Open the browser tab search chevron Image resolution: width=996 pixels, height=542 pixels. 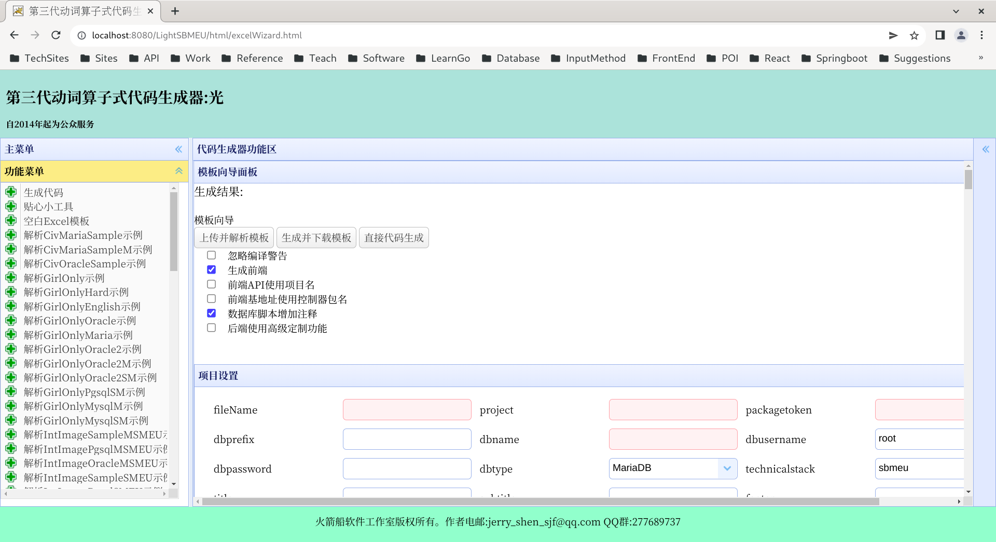tap(956, 11)
